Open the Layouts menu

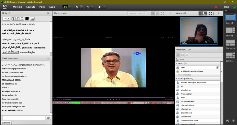click(31, 7)
